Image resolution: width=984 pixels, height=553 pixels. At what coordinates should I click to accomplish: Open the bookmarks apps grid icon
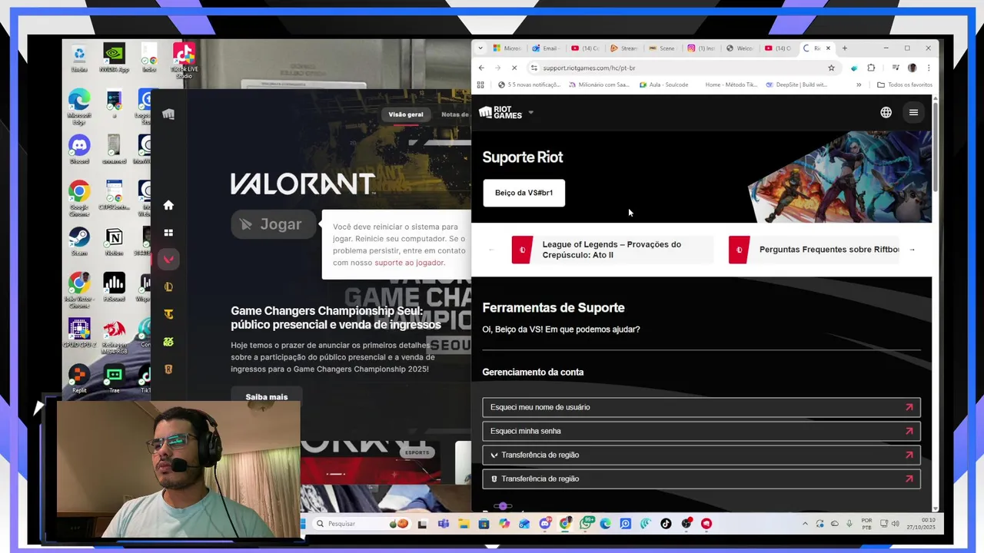coord(480,84)
